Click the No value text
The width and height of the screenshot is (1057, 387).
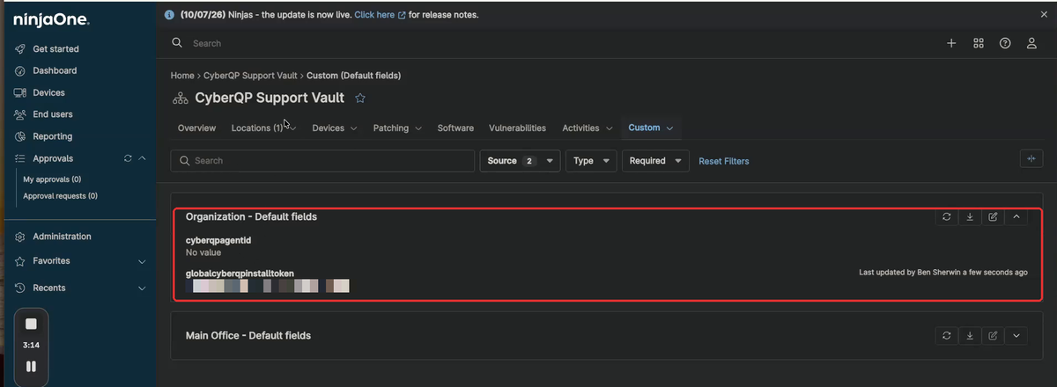[203, 252]
